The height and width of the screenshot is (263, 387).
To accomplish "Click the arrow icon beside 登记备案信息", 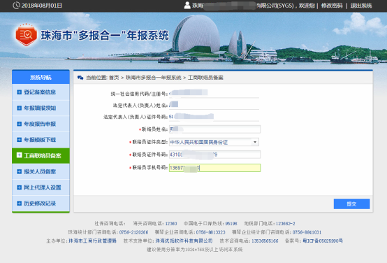I will [x=20, y=92].
